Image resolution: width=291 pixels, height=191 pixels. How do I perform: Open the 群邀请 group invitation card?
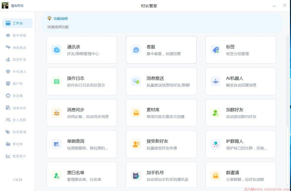[241, 175]
